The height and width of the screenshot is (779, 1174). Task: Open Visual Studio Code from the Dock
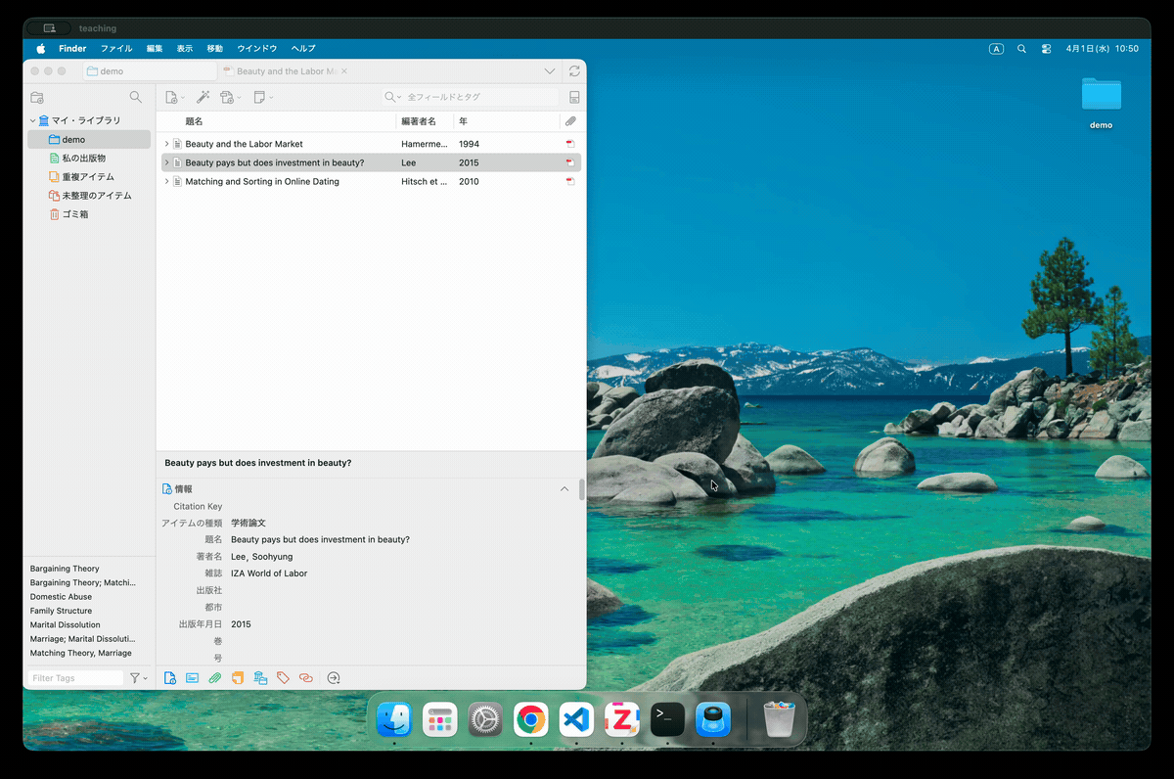point(576,721)
